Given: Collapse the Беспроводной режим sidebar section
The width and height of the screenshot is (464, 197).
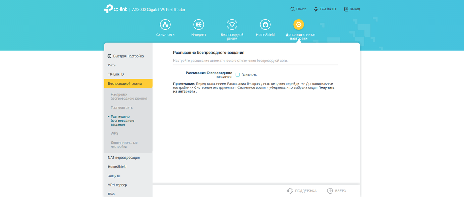Looking at the screenshot, I should tap(125, 83).
